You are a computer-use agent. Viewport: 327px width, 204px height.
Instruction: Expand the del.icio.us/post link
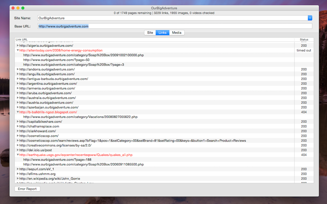tap(18, 150)
